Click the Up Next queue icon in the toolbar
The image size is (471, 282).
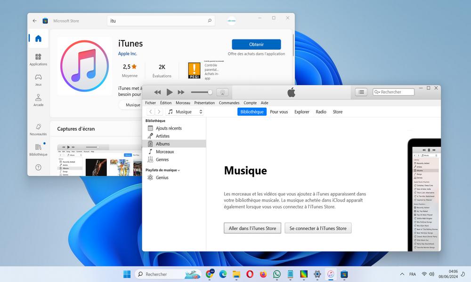[x=361, y=92]
